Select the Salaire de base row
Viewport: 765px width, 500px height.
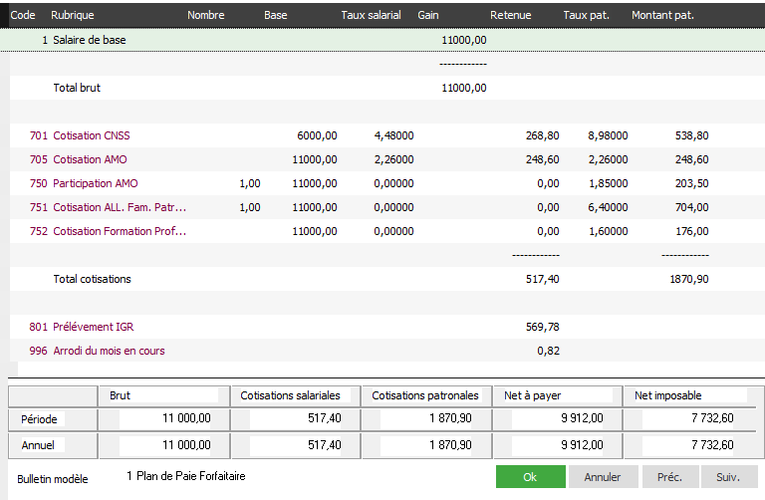pos(90,40)
